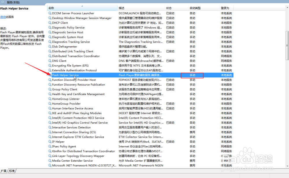The height and width of the screenshot is (178, 289).
Task: Select Intel(R) Content Protection HECI Service name
Action: pos(78,118)
